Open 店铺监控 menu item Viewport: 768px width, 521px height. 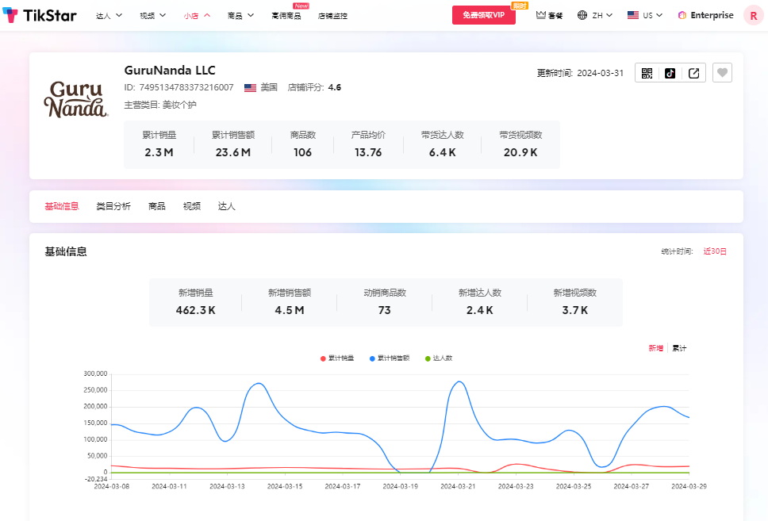pos(332,16)
